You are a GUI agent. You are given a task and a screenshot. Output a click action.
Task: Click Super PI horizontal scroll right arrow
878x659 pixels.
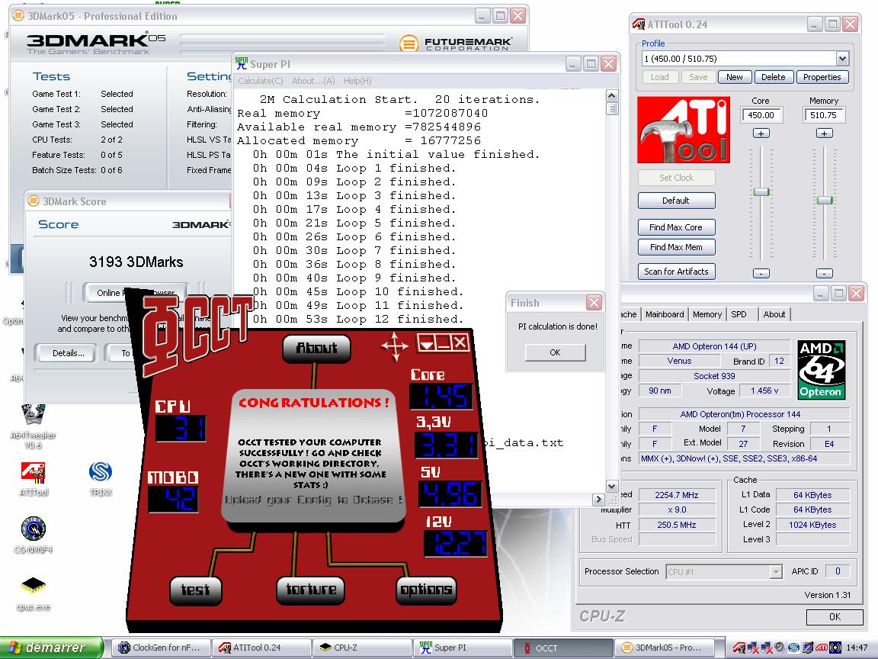point(598,499)
